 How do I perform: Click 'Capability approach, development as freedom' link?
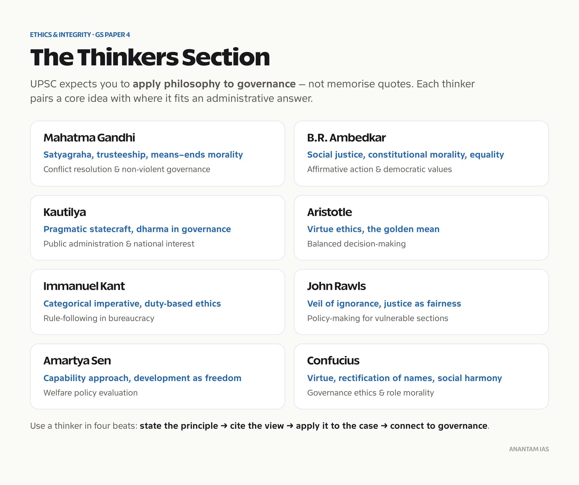point(142,378)
